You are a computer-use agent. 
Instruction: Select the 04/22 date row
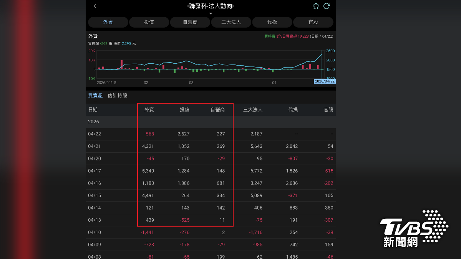[x=211, y=134]
